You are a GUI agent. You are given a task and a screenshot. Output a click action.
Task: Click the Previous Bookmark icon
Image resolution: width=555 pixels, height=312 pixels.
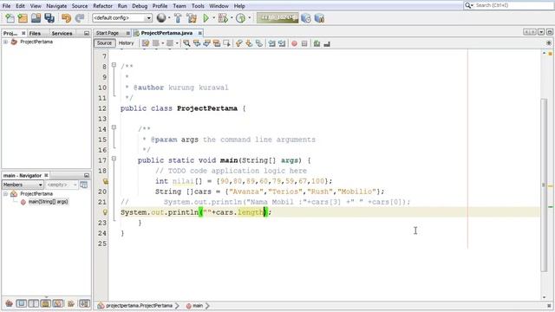[239, 43]
